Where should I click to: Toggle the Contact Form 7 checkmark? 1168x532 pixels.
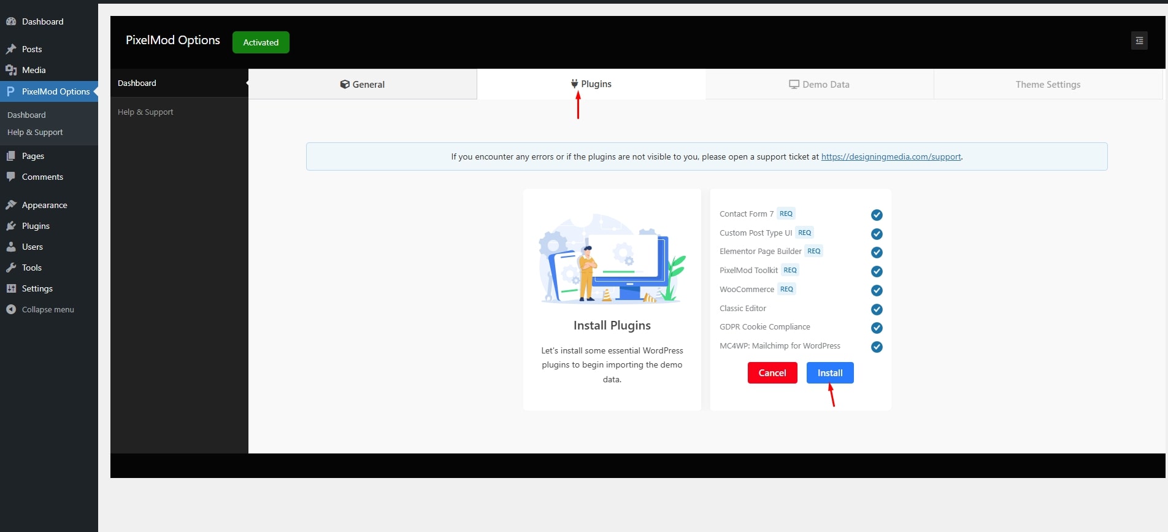(877, 215)
